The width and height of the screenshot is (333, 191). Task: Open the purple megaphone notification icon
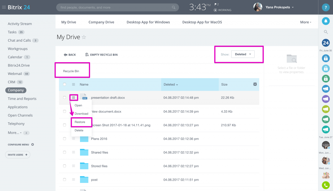coord(326,99)
